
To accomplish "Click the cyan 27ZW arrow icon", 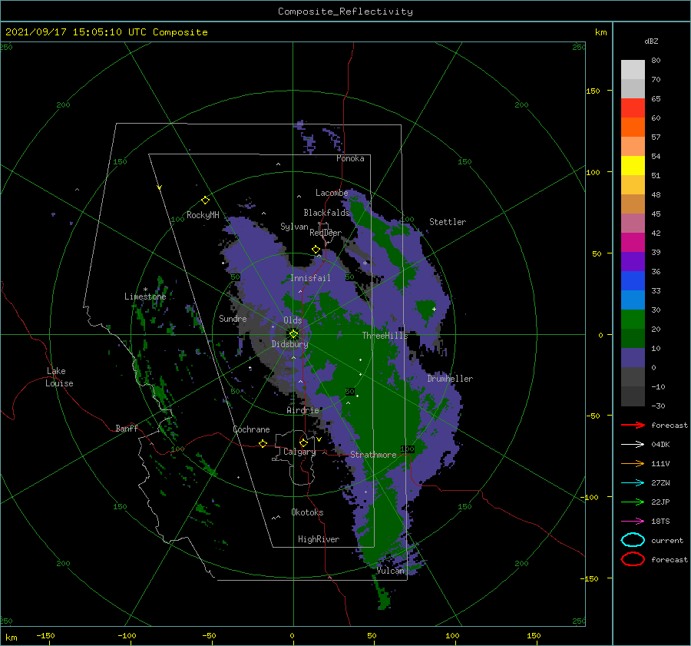I will [x=633, y=482].
